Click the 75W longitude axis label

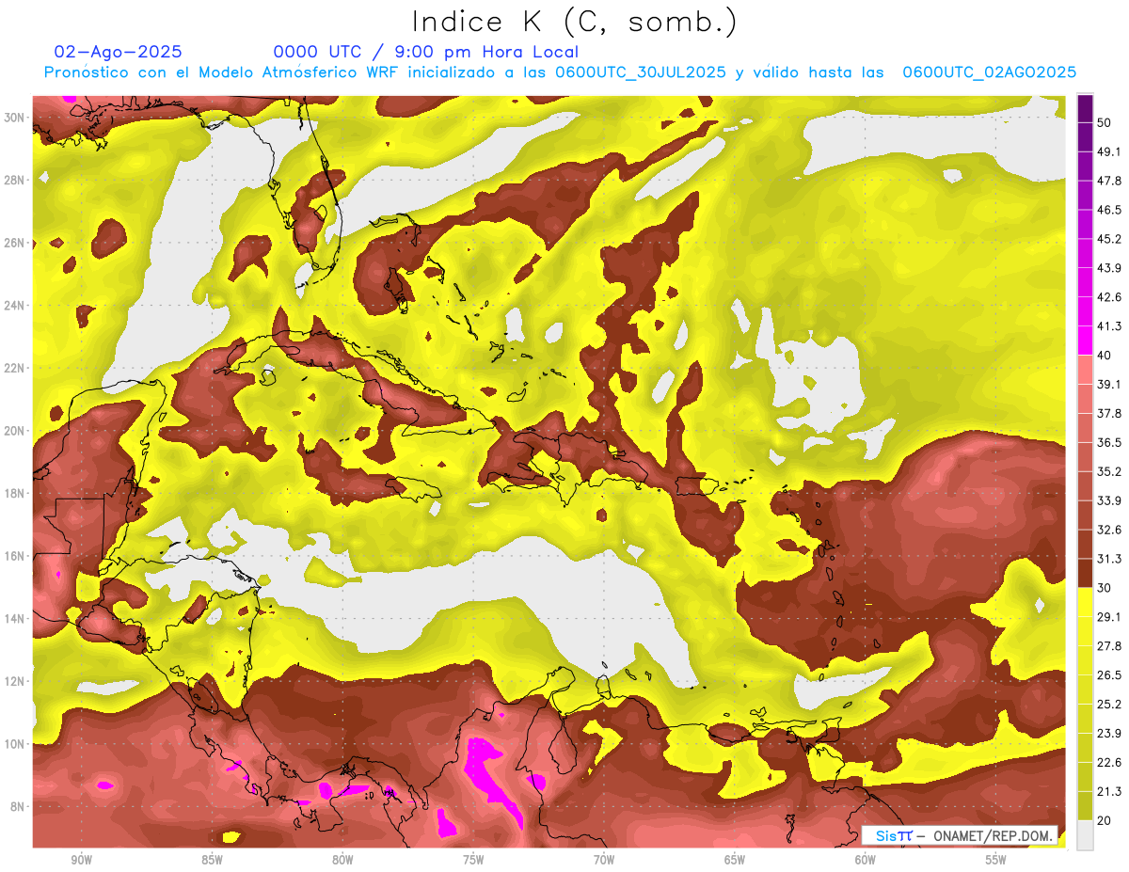(473, 860)
